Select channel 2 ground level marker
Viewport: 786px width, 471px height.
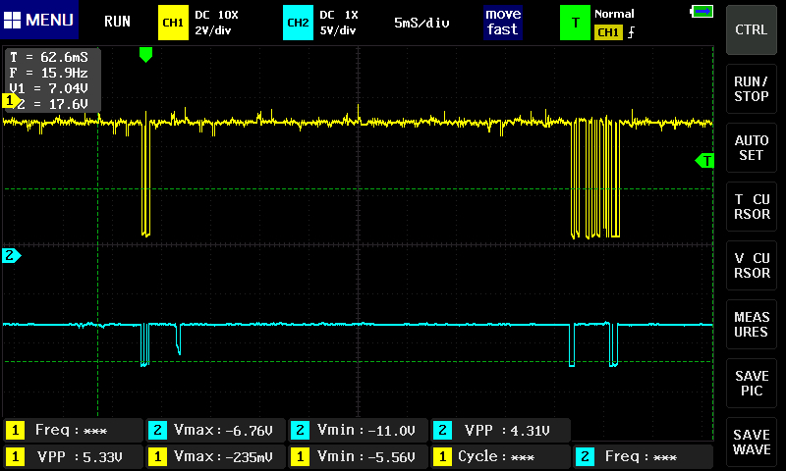point(11,256)
